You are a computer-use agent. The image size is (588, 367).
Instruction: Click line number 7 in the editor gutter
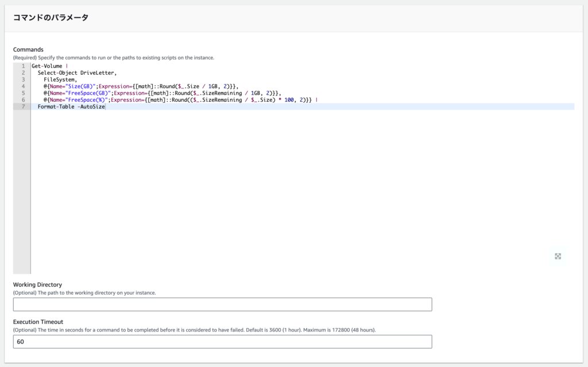pyautogui.click(x=22, y=106)
